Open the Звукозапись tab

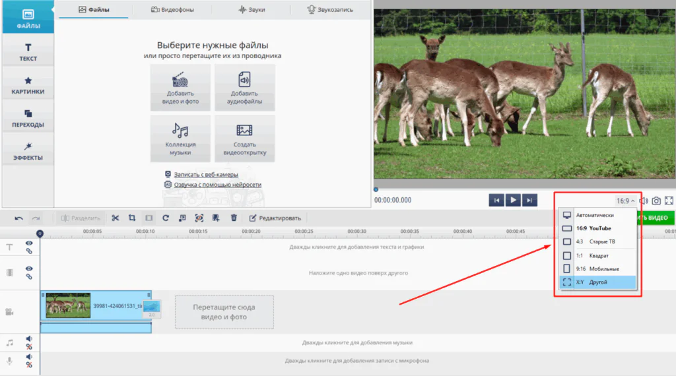(x=330, y=10)
